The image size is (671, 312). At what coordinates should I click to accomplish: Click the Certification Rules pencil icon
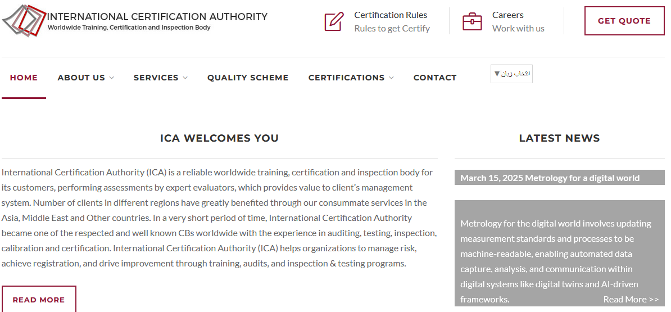tap(334, 21)
